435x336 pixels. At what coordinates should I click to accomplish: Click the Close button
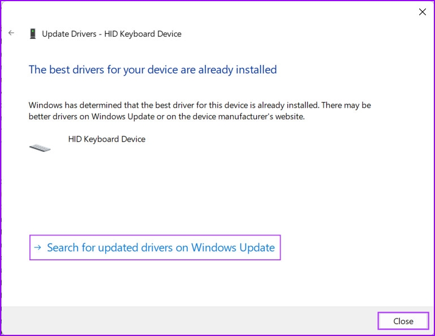403,321
